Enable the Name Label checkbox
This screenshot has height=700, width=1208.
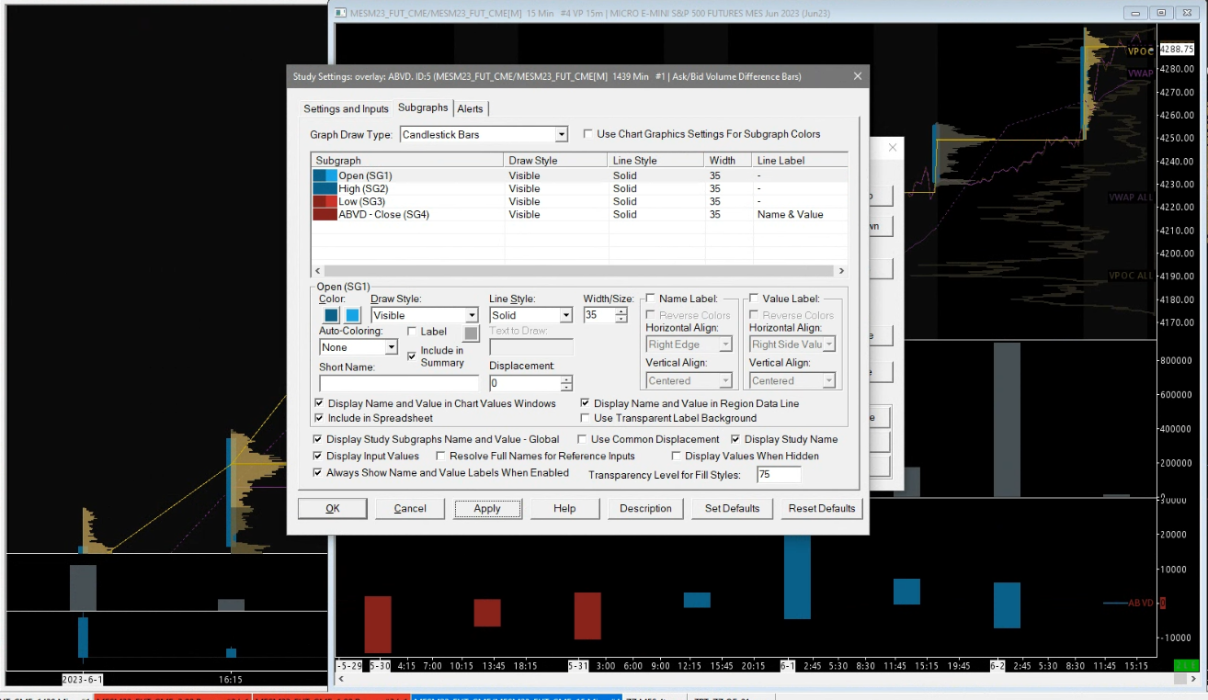click(x=651, y=299)
